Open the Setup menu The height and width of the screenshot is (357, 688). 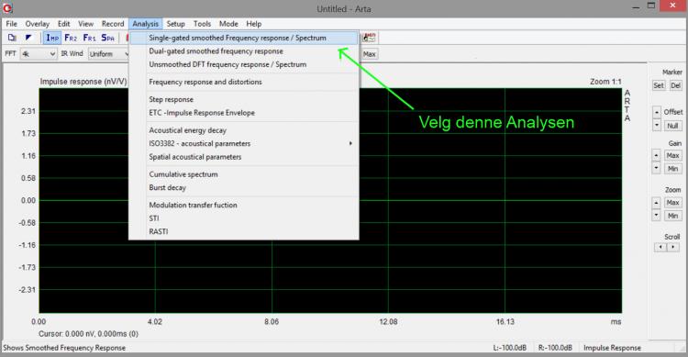pos(175,24)
